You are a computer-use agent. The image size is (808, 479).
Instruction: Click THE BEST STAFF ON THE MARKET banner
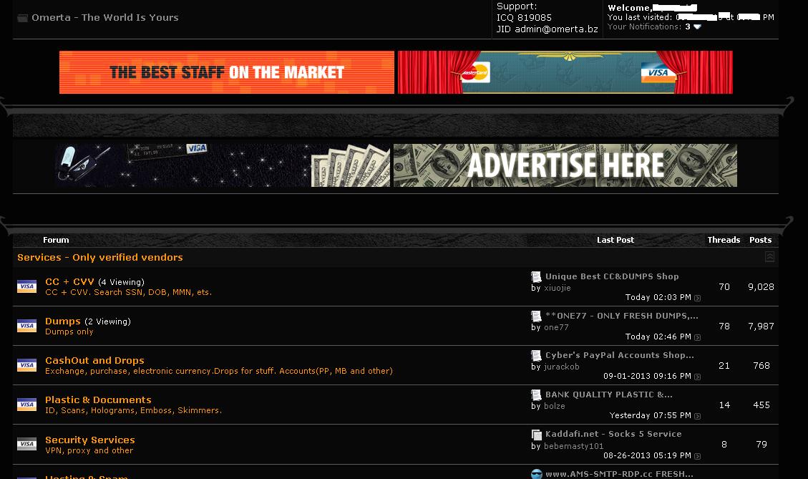click(227, 72)
